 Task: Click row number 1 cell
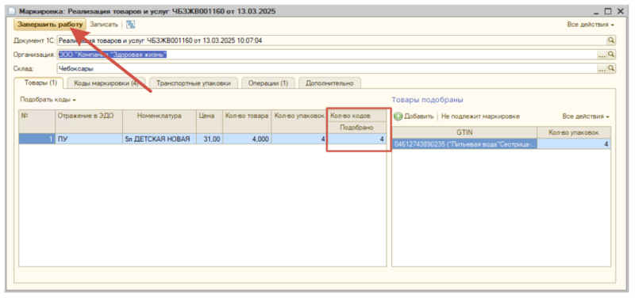click(x=37, y=139)
